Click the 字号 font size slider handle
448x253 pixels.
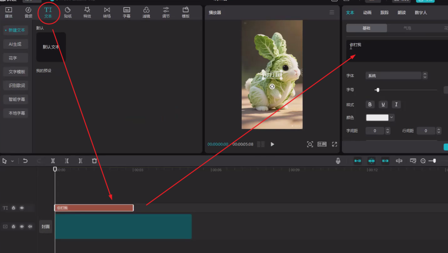tap(377, 90)
